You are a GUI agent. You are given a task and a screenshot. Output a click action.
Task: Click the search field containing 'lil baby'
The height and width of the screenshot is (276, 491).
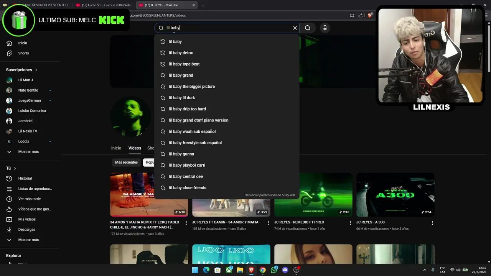pyautogui.click(x=226, y=28)
